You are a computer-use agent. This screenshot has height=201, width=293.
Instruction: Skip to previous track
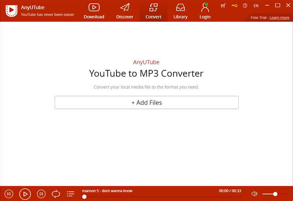[9, 194]
